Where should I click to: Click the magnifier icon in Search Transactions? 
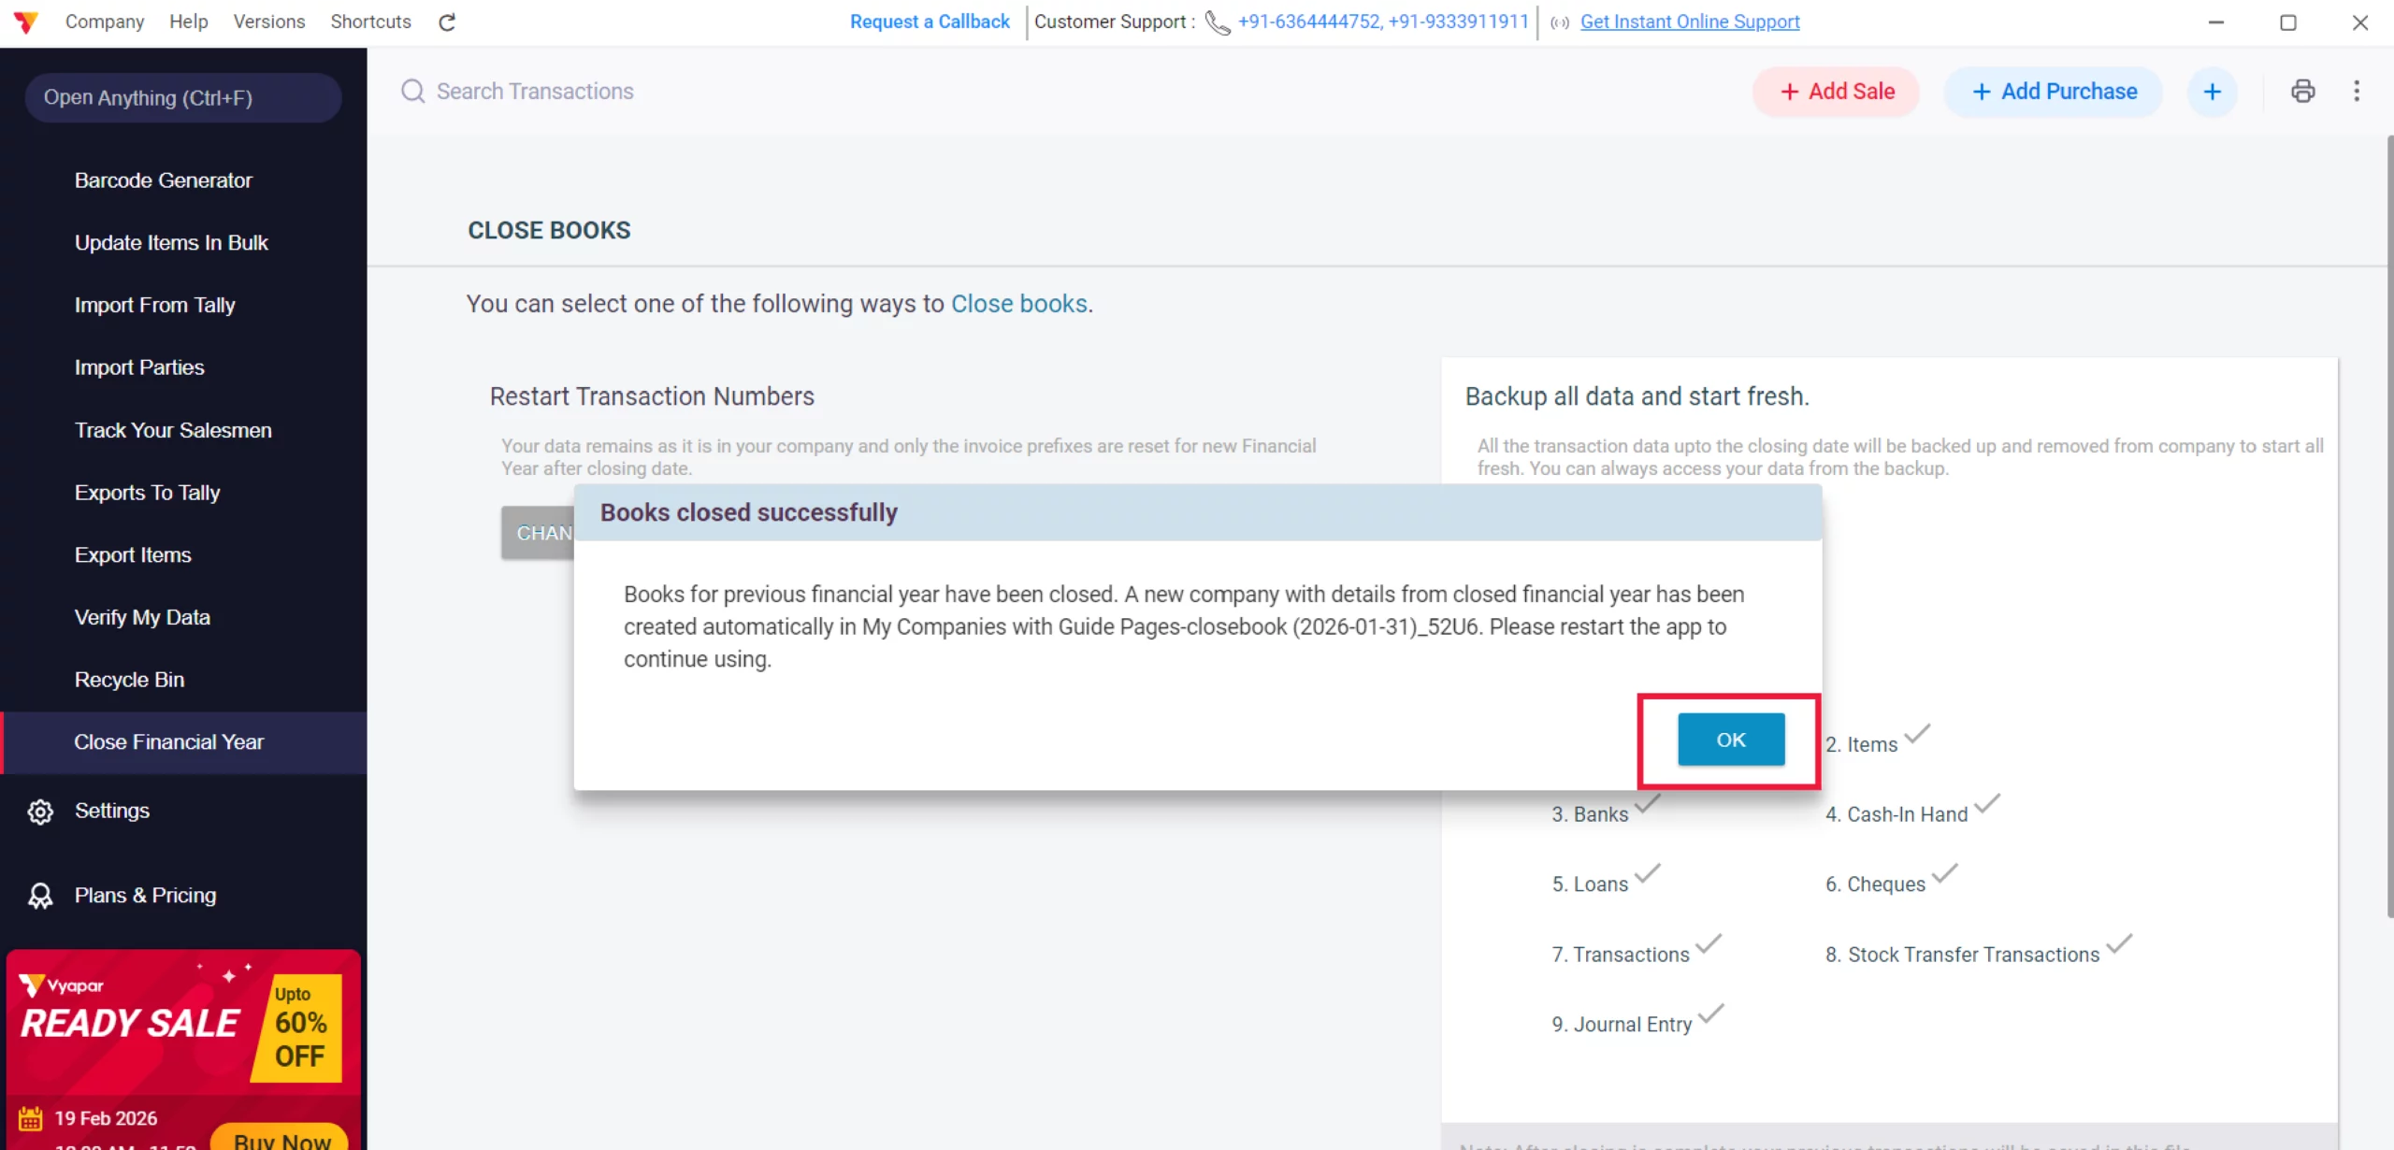412,91
